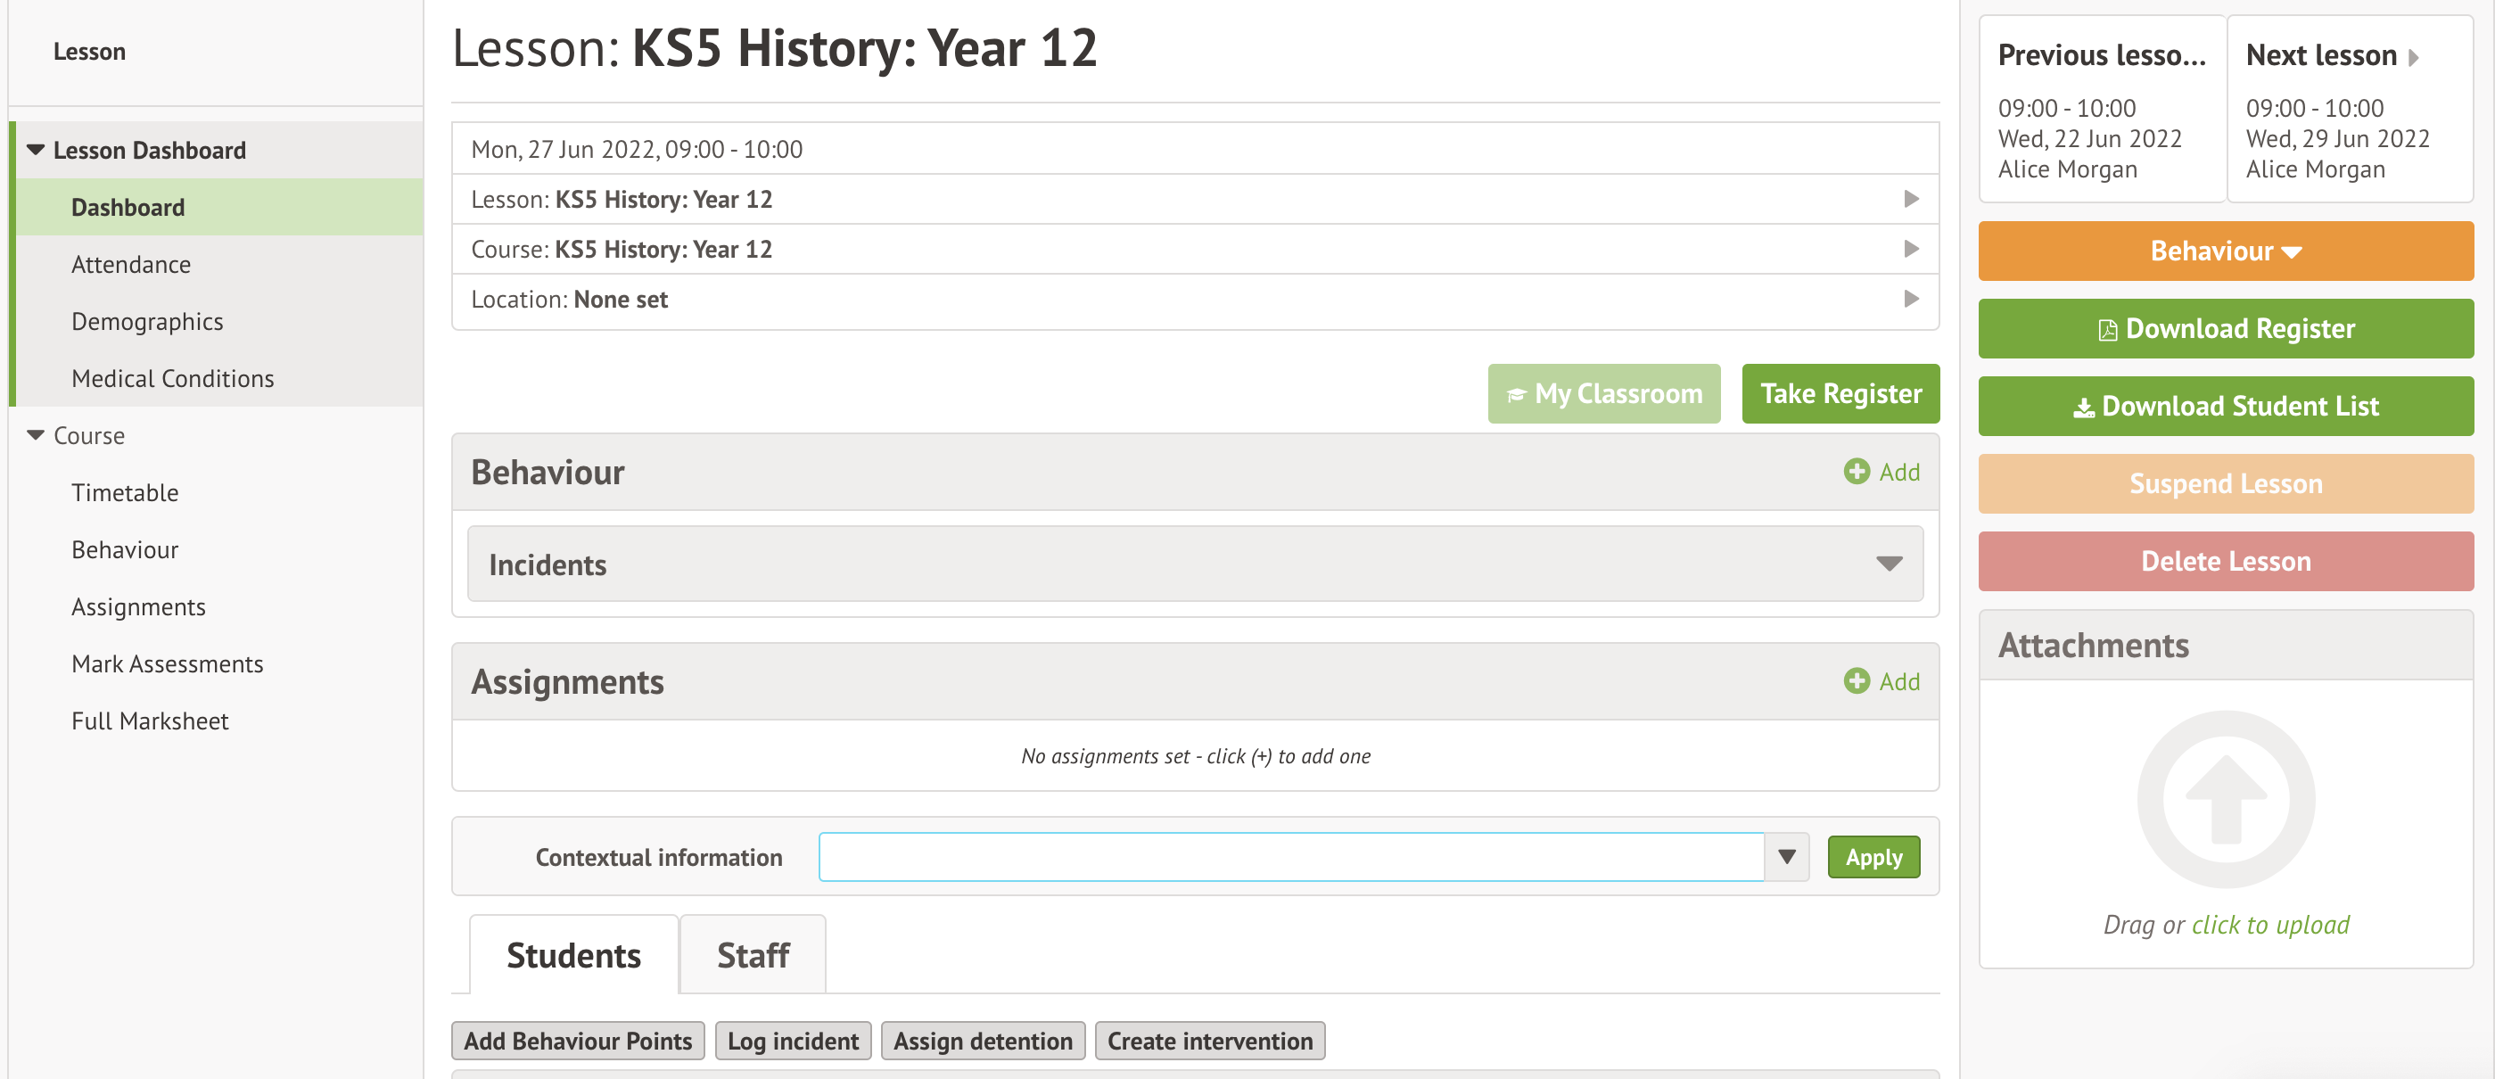2495x1079 pixels.
Task: Click the plus icon in Assignments section
Action: 1856,681
